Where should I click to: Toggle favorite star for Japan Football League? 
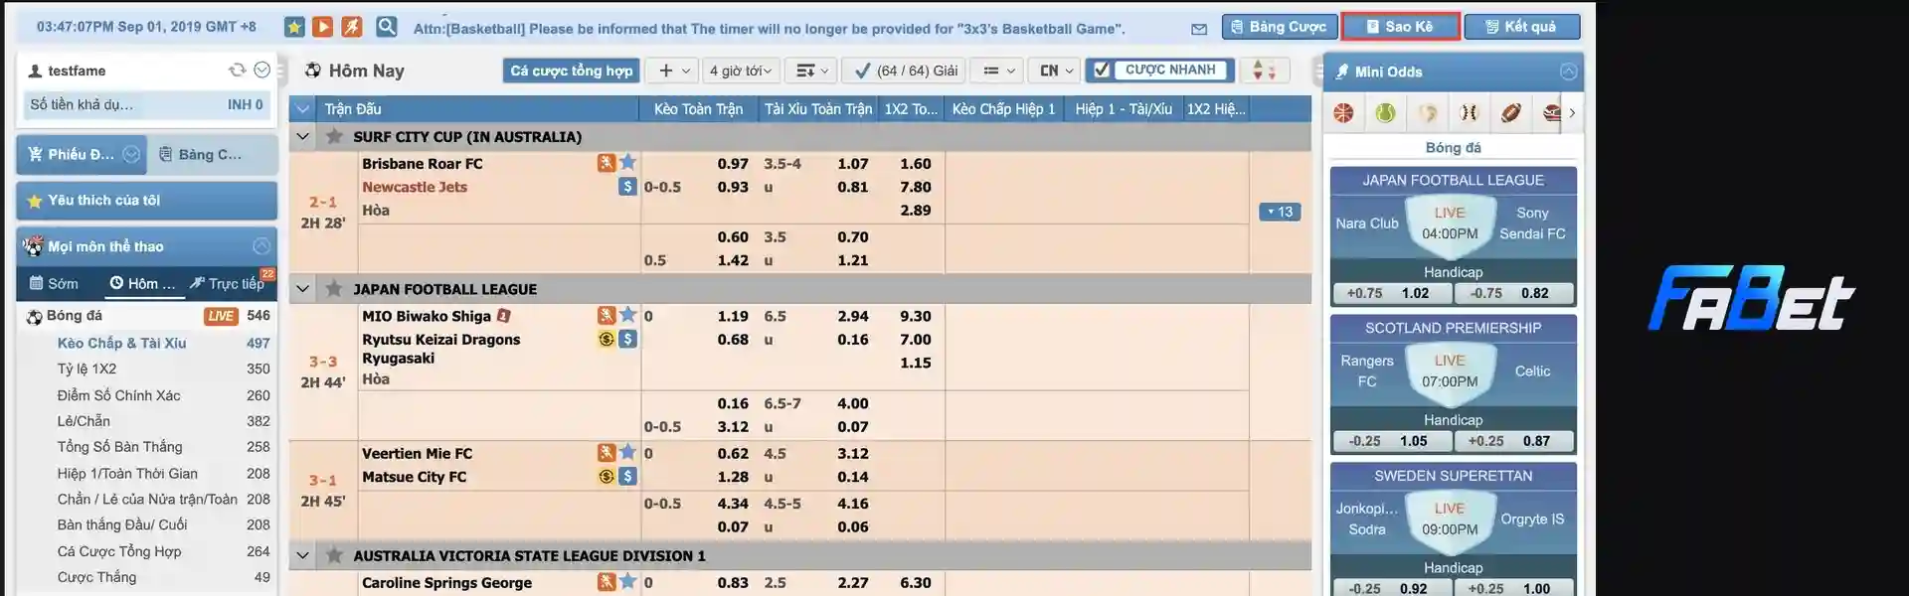(x=334, y=289)
